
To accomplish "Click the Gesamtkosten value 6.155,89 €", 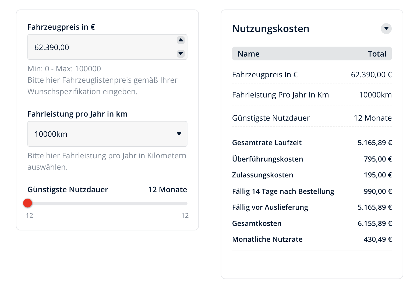I will click(x=374, y=223).
